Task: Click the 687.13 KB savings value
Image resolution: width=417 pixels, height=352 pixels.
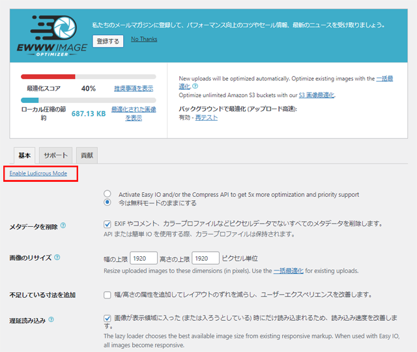Action: 89,113
